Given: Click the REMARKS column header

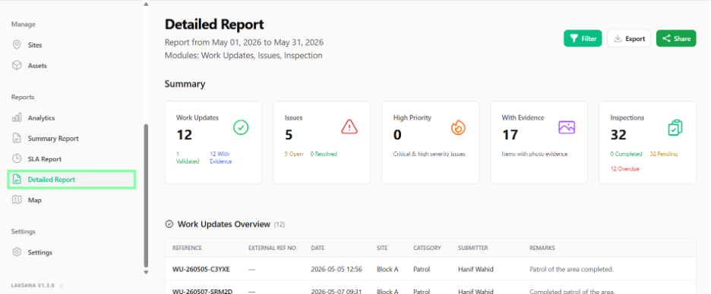Looking at the screenshot, I should tap(542, 248).
